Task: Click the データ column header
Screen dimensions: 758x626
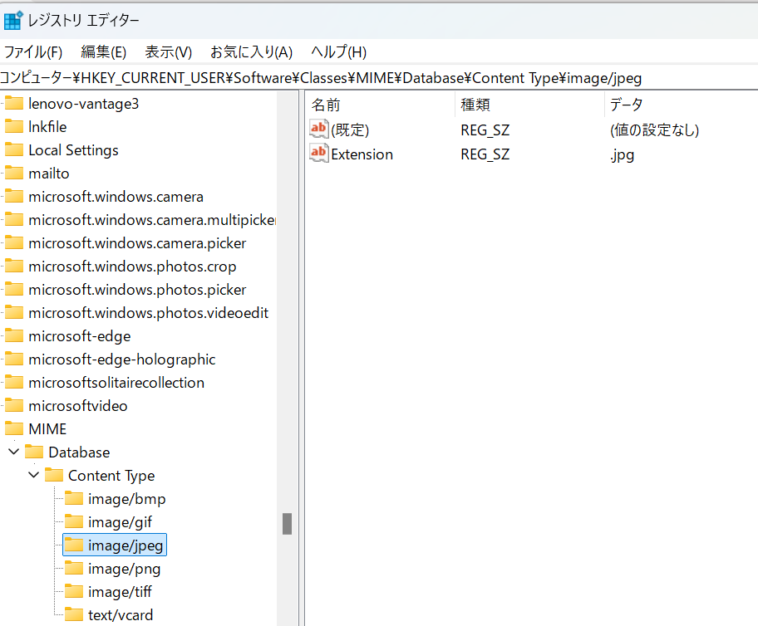Action: pos(682,105)
